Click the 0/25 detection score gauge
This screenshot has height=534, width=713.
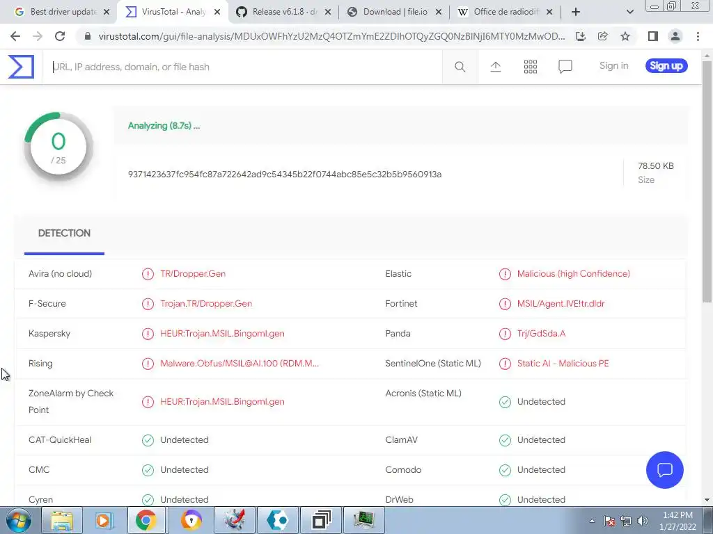[x=58, y=147]
